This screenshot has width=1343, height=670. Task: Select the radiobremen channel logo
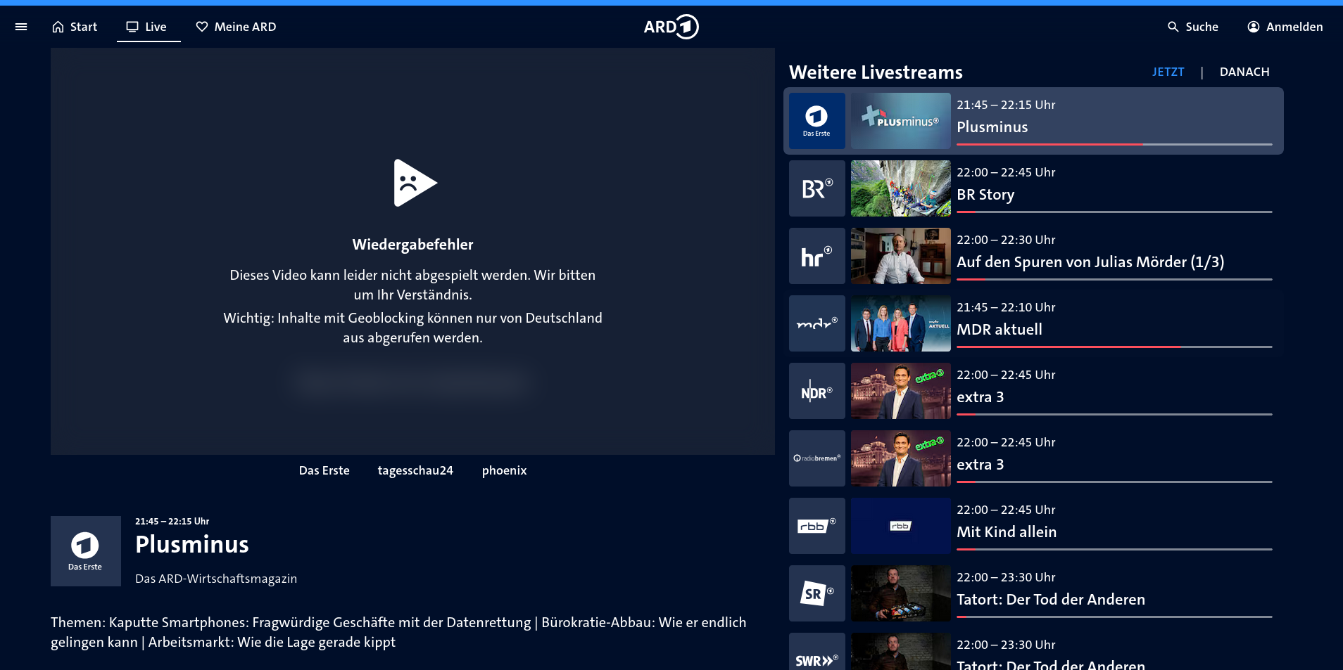(x=817, y=458)
